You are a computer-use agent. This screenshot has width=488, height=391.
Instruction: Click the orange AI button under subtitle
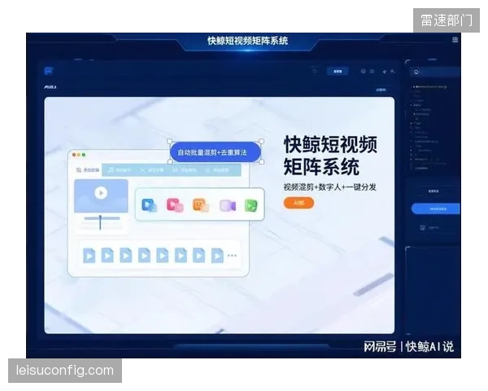298,203
